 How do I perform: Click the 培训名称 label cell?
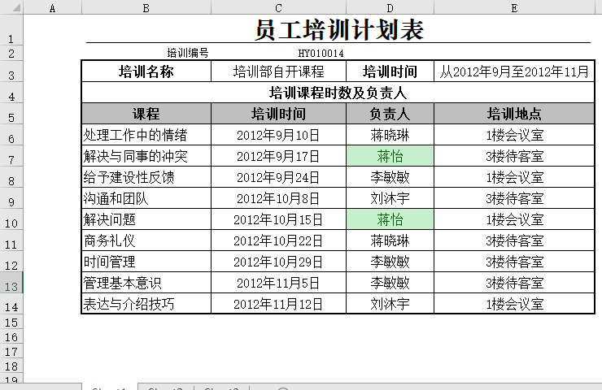[x=146, y=71]
